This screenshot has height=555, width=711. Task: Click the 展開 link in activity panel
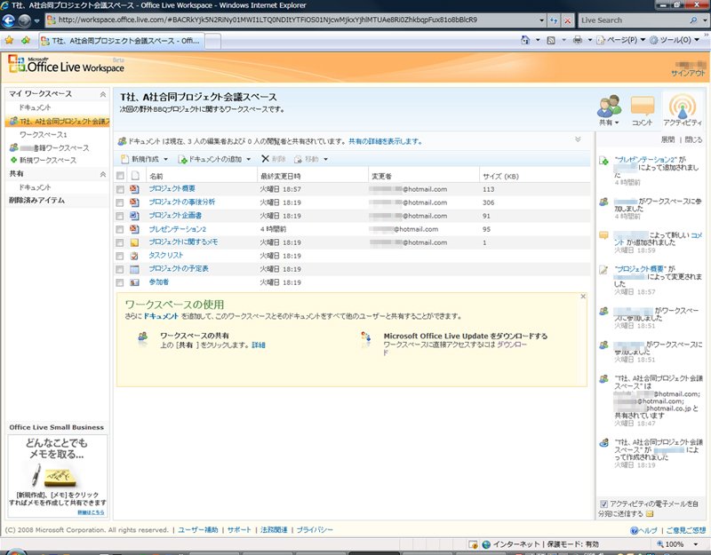coord(667,139)
